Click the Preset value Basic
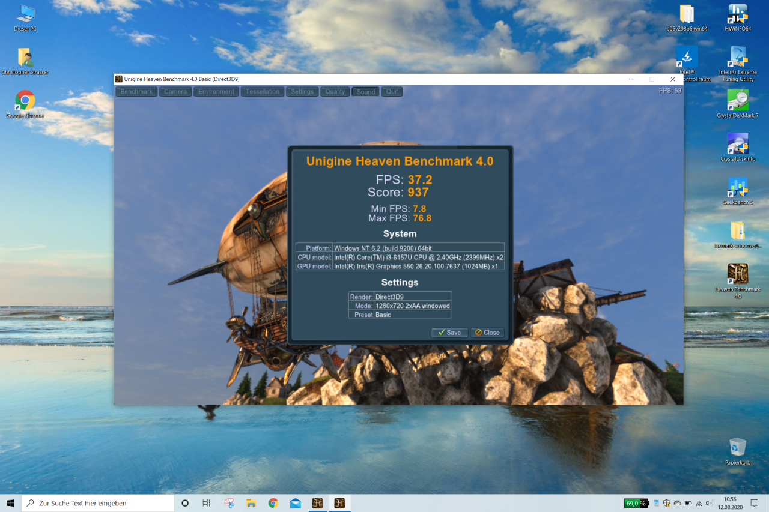769x512 pixels. [x=412, y=315]
